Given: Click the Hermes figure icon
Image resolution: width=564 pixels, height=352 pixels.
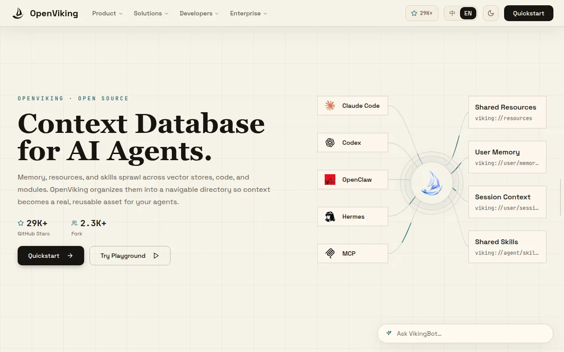Looking at the screenshot, I should pos(330,216).
